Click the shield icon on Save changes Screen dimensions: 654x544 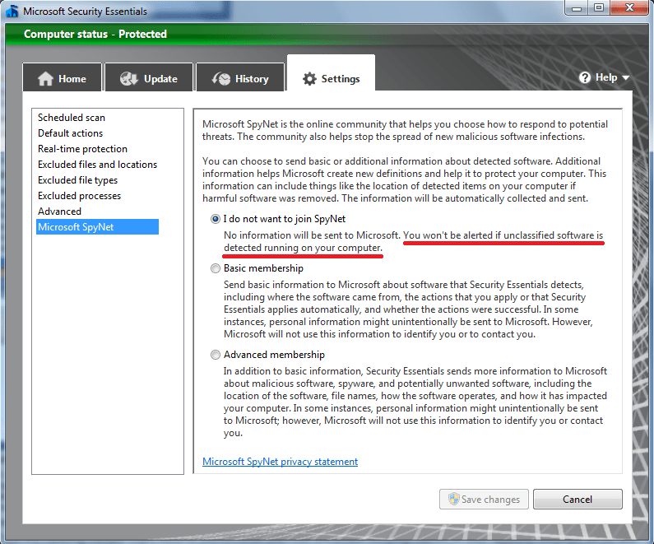click(x=453, y=499)
